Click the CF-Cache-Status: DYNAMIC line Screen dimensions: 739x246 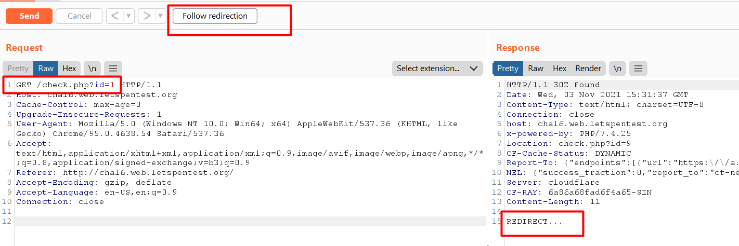coord(569,153)
